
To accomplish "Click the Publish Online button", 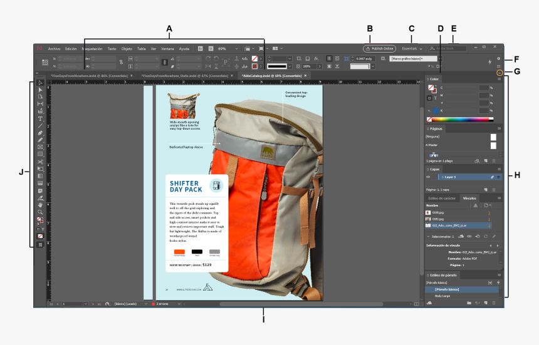I will (380, 49).
